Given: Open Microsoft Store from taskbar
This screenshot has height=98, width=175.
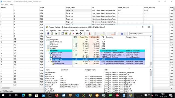Looking at the screenshot, I should pos(37,95).
